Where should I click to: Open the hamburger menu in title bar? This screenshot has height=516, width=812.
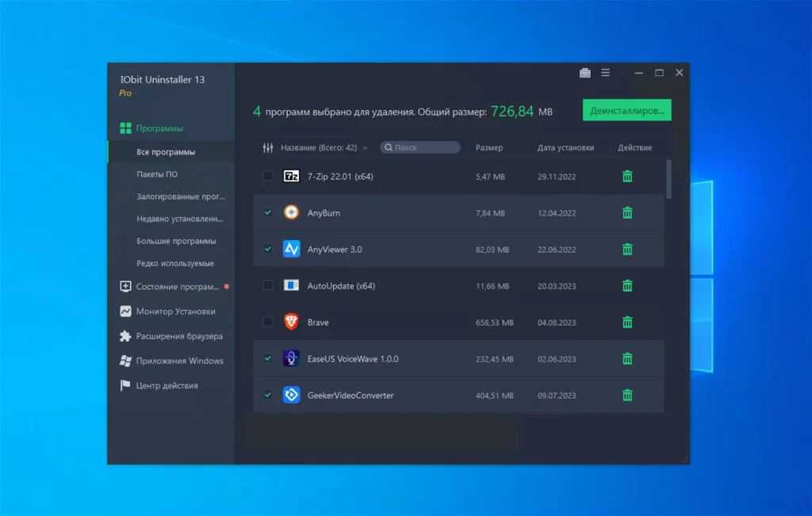click(606, 73)
